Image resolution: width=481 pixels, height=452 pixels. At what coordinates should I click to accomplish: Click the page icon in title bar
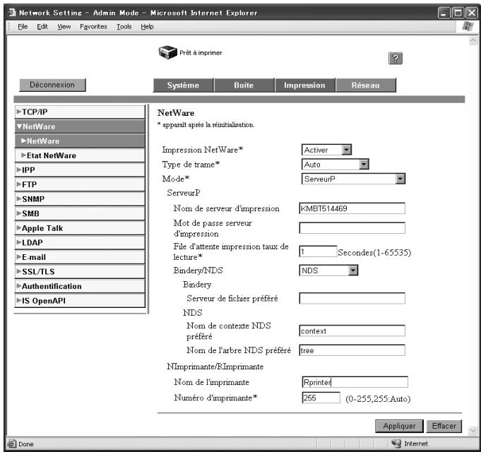(x=12, y=13)
